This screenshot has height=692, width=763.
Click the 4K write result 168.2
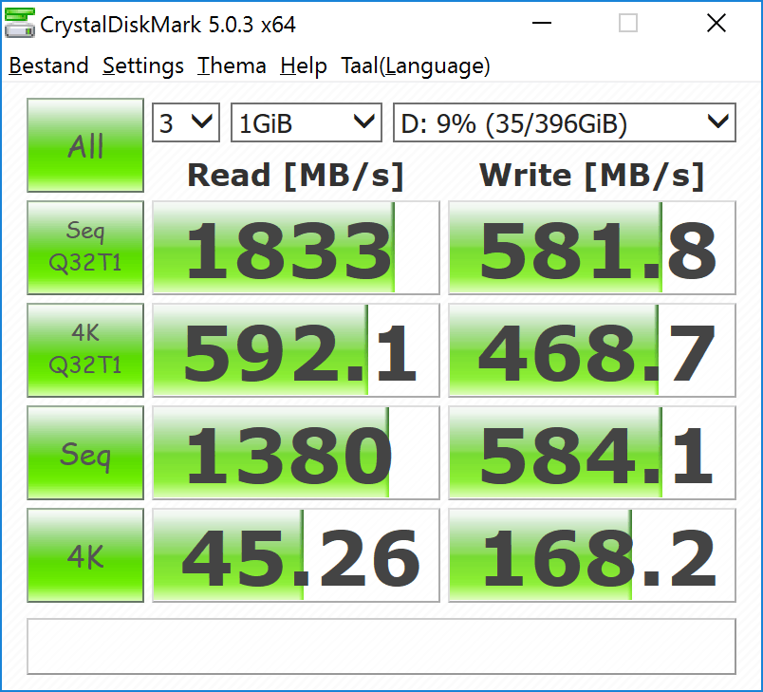592,555
